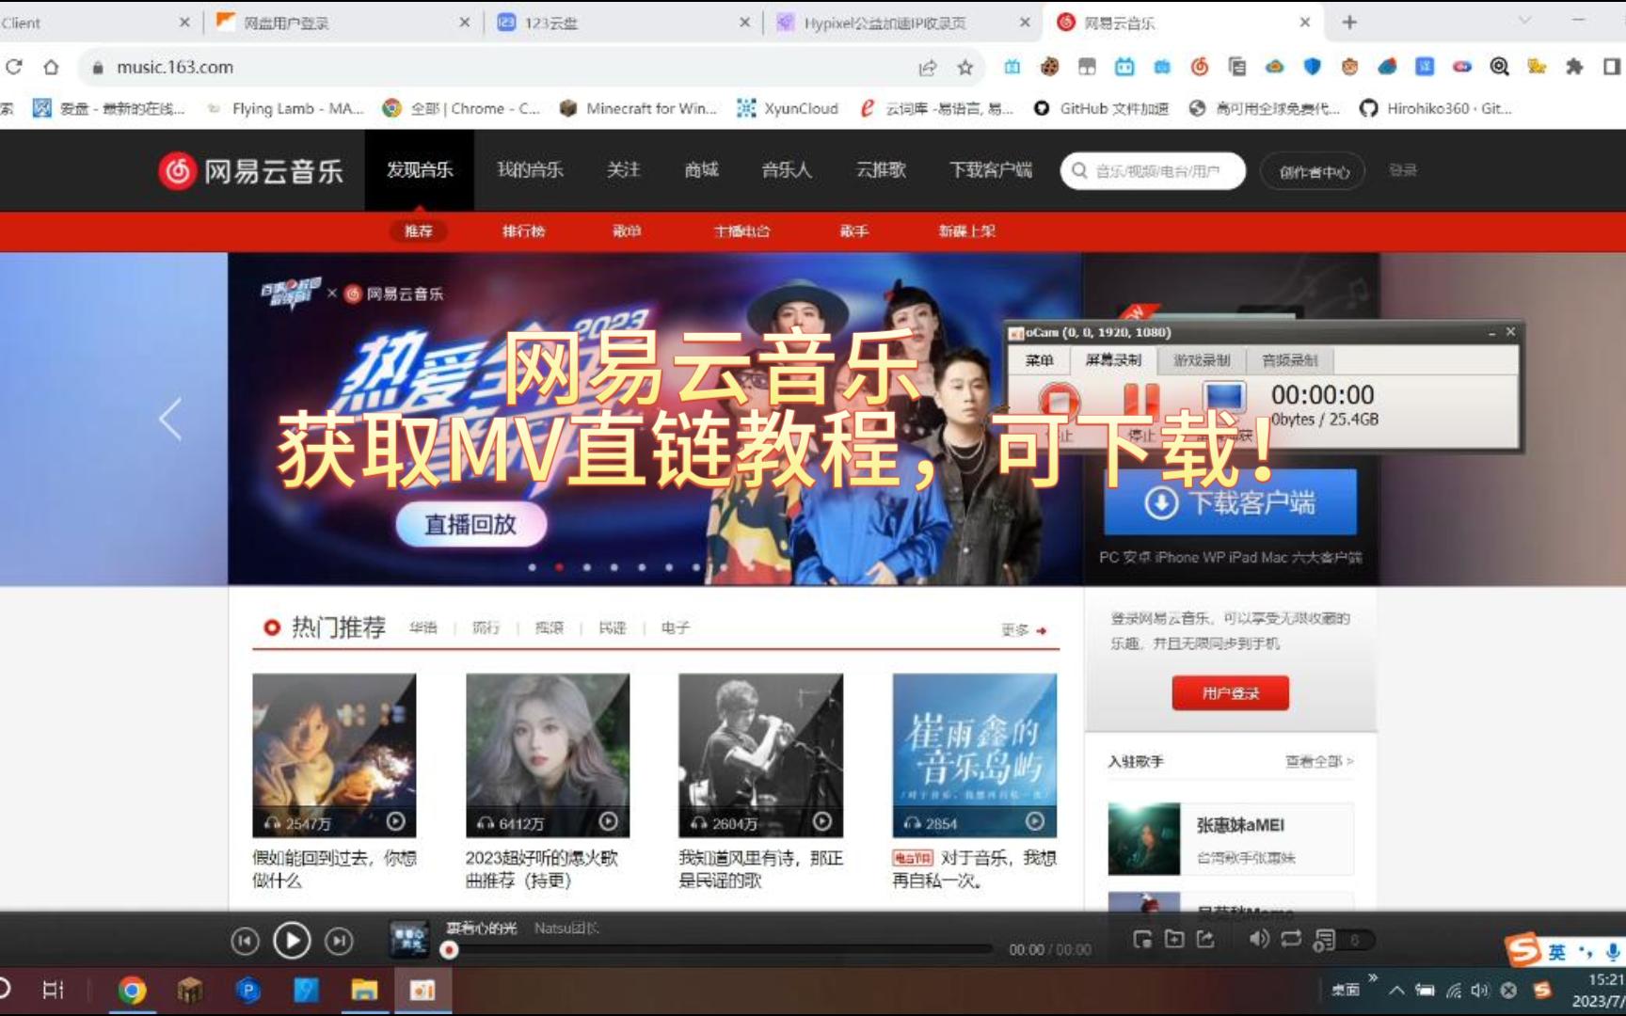Open the 音乐人 tab
Screen dimensions: 1626x1016
(x=787, y=170)
